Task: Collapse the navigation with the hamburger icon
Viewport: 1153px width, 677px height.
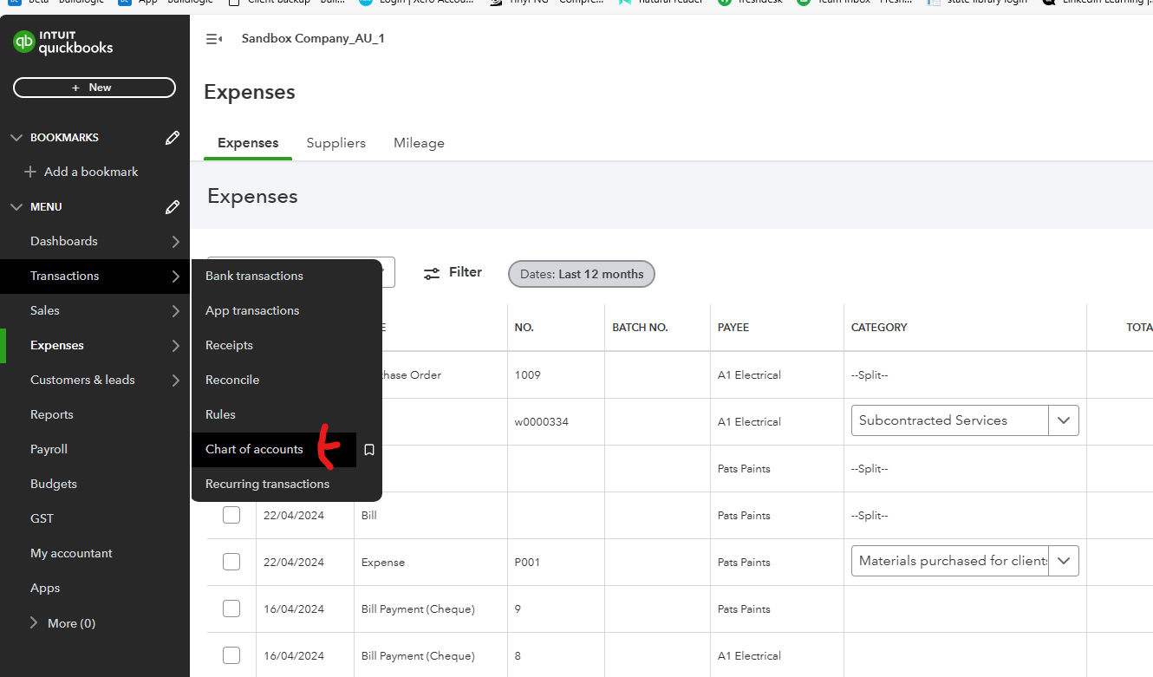Action: coord(213,39)
